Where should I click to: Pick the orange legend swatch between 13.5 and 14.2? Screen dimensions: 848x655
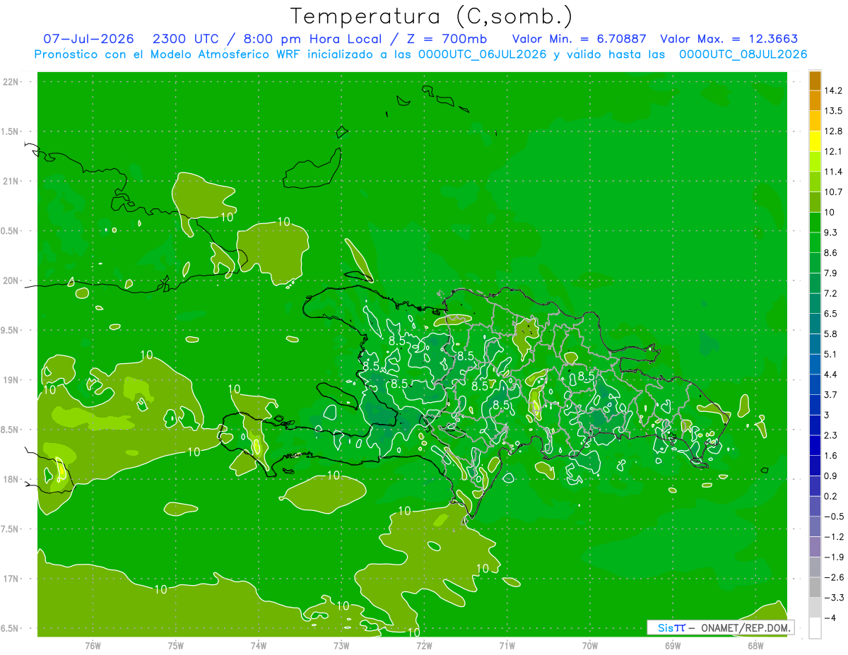[815, 101]
